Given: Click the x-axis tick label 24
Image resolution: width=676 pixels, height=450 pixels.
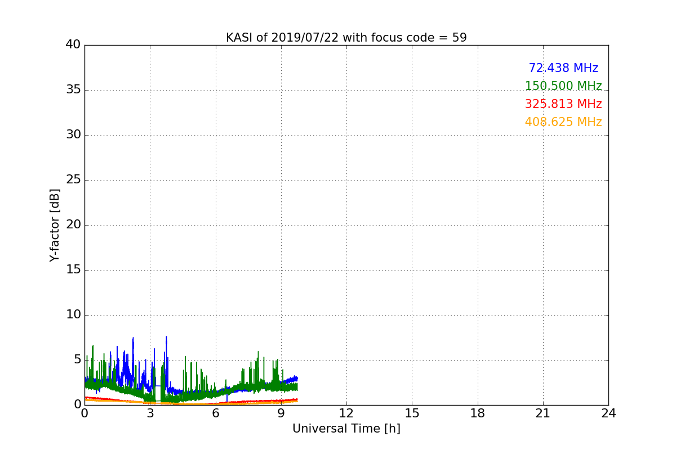Looking at the screenshot, I should [x=608, y=413].
